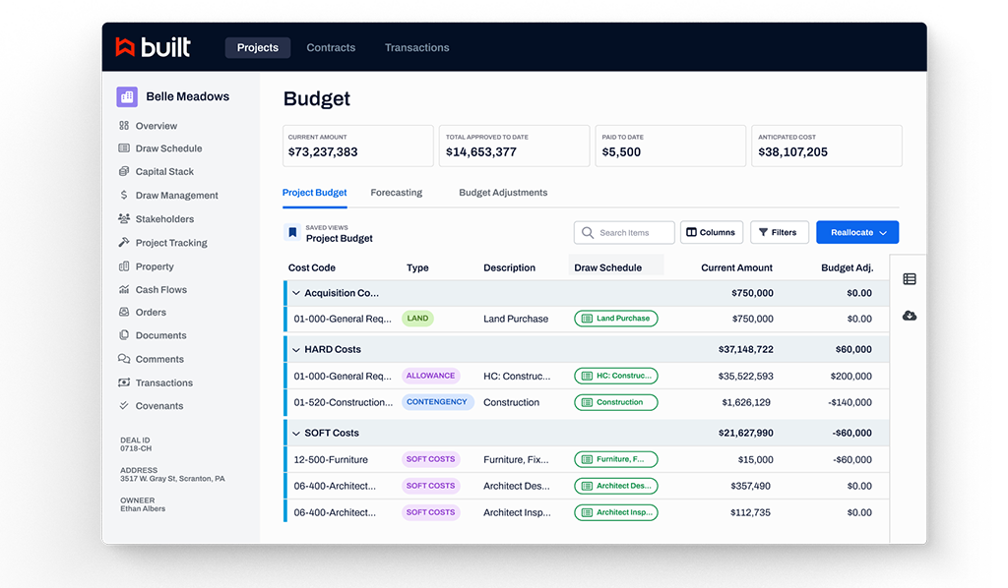Collapse the HARD Costs group
The width and height of the screenshot is (1008, 588).
[296, 349]
